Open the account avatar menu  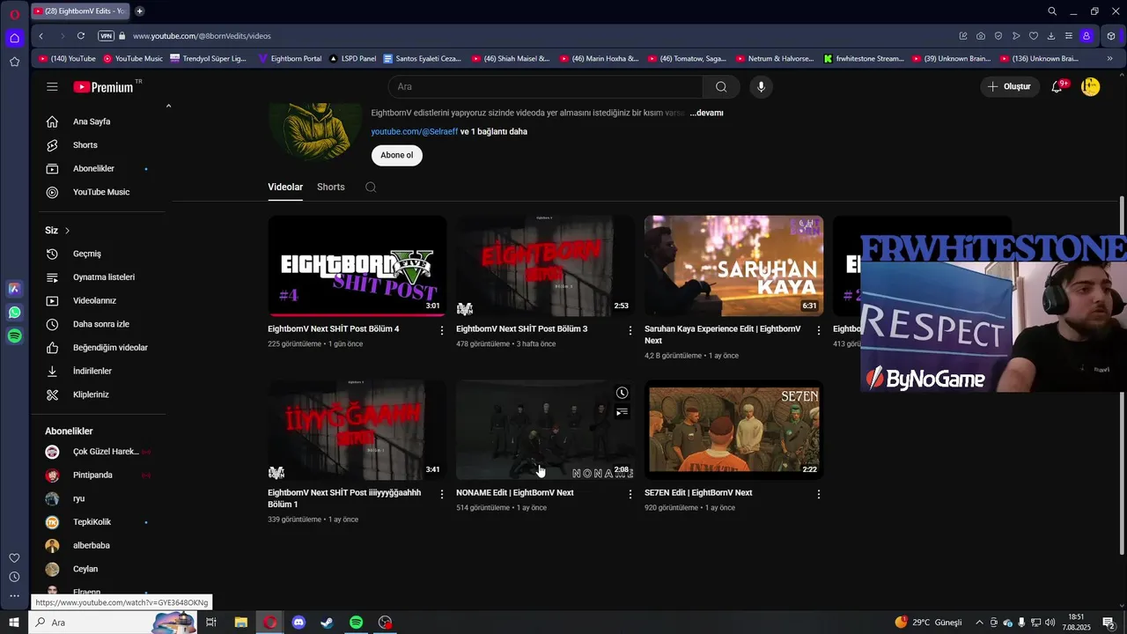click(x=1090, y=86)
